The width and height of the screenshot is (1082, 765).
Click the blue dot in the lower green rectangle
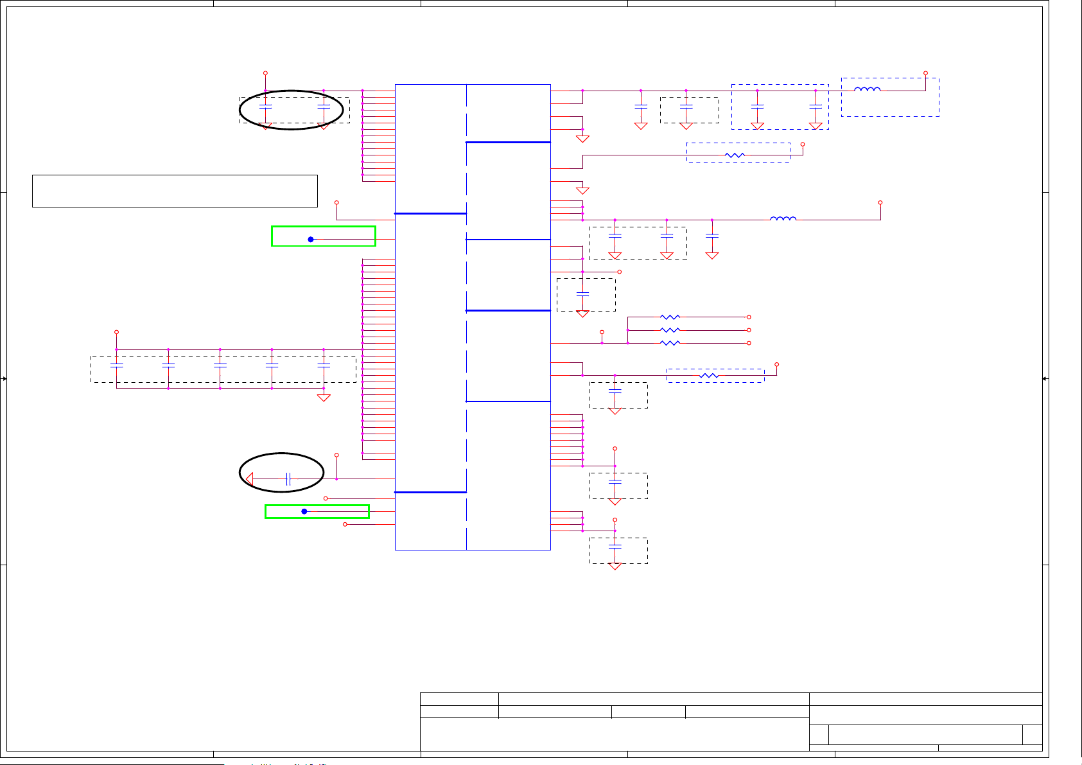point(304,511)
